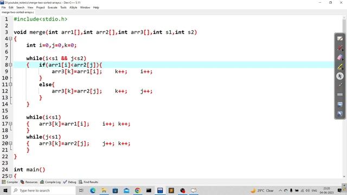Switch to the Find Results bottom tab
Screen dimensions: 347x195
coord(88,182)
